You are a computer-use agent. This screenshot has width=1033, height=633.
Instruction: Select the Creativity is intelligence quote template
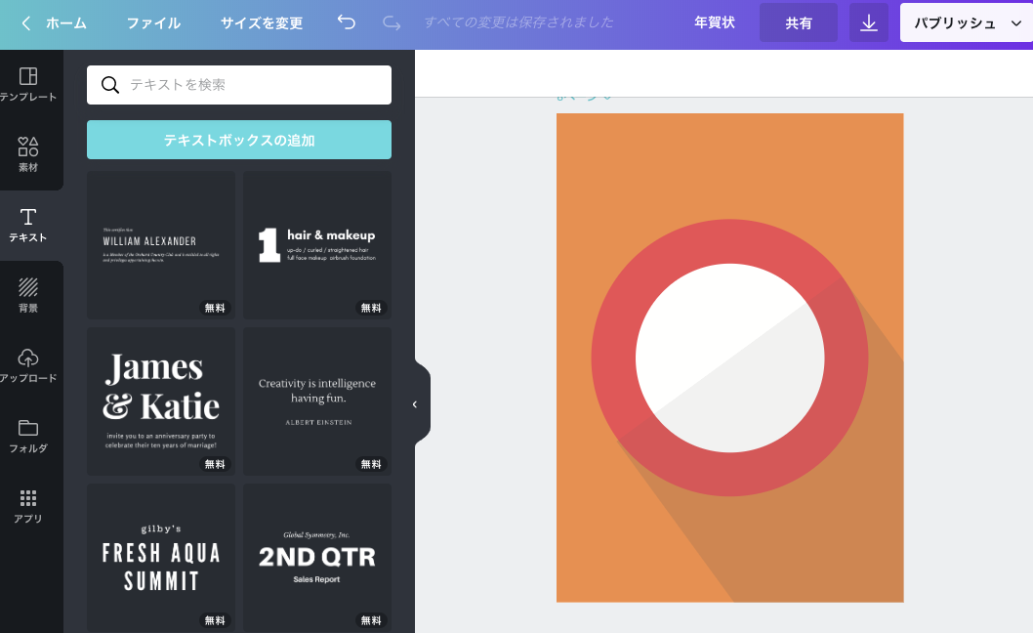pyautogui.click(x=317, y=401)
